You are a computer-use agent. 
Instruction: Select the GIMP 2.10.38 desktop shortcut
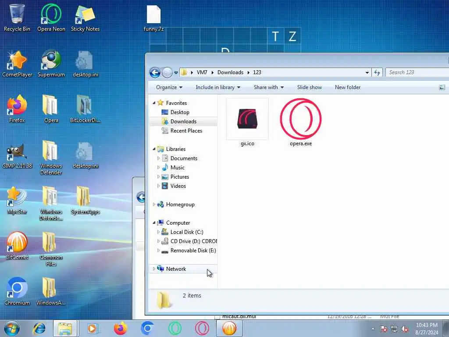[x=17, y=155]
